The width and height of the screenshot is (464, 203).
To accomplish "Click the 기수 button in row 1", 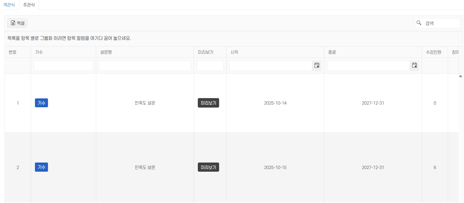I will pyautogui.click(x=41, y=103).
